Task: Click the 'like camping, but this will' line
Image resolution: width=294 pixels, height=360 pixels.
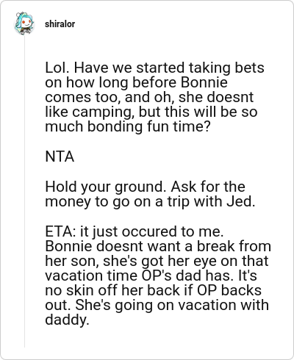Action: [151, 112]
